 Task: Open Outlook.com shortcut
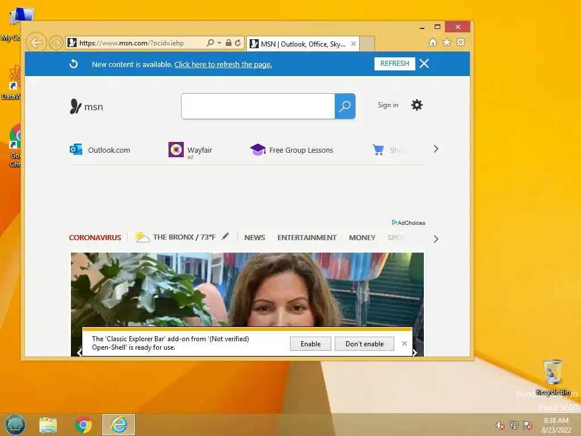(100, 150)
